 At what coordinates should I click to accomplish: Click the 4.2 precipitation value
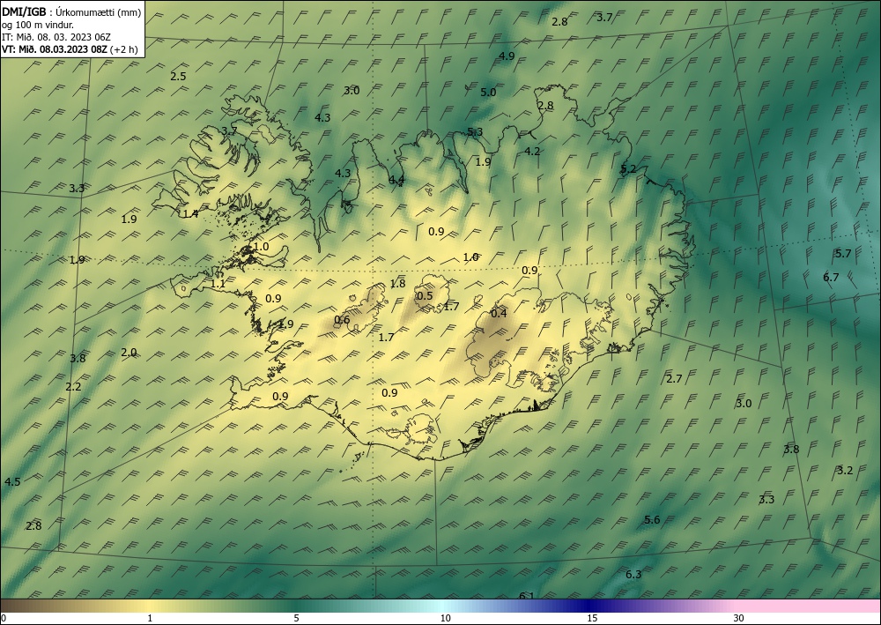point(531,152)
